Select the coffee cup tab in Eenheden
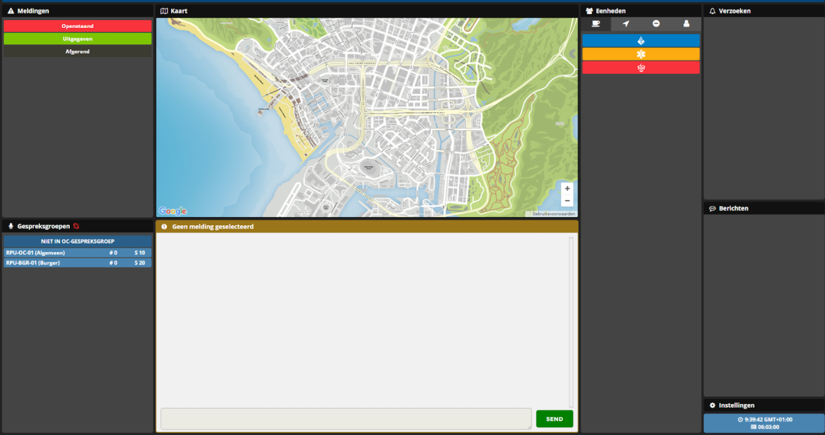 596,24
